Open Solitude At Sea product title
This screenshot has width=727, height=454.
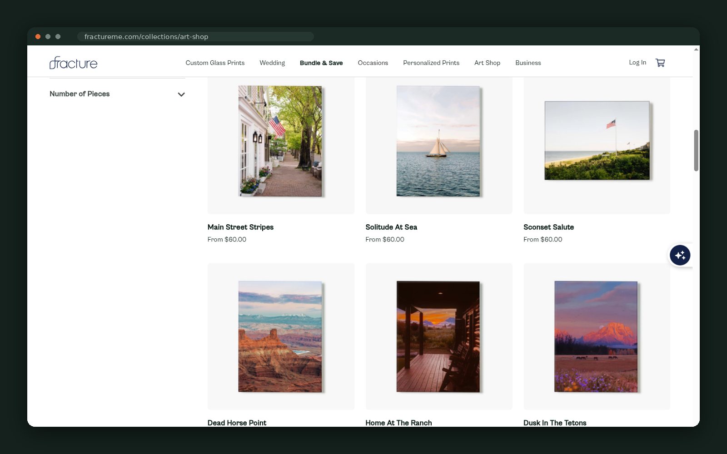(x=391, y=227)
